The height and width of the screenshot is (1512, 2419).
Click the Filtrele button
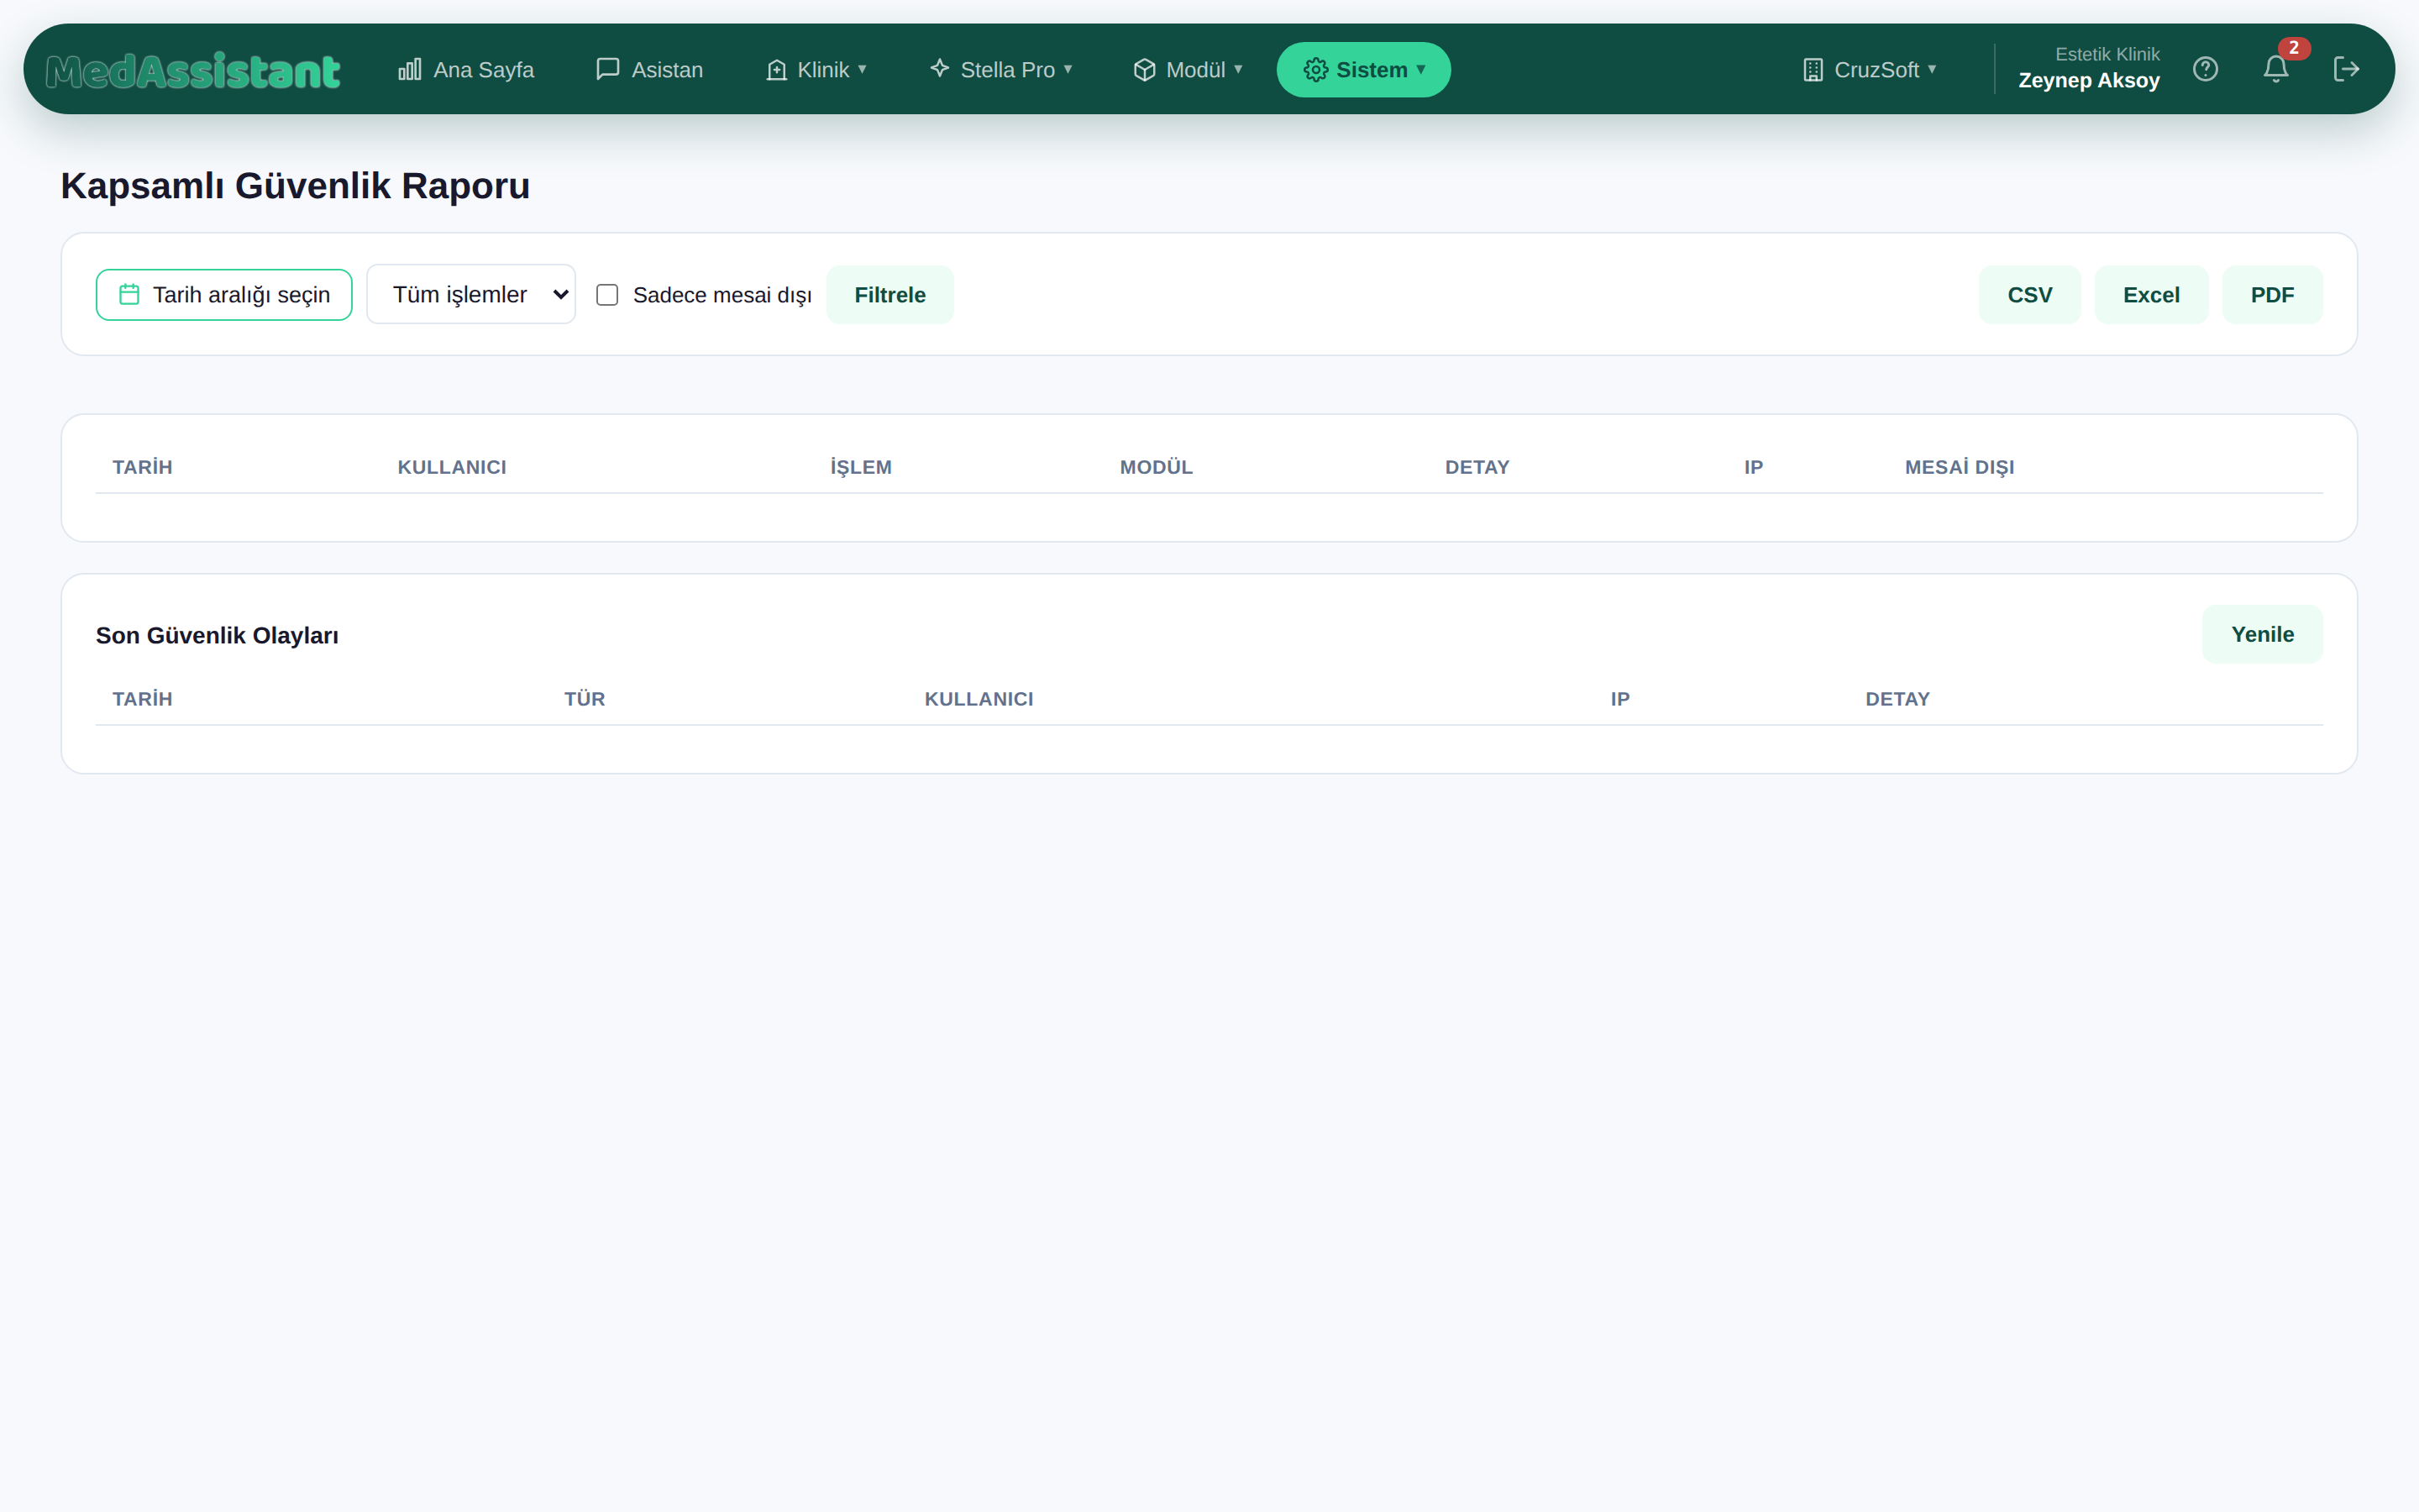coord(889,295)
